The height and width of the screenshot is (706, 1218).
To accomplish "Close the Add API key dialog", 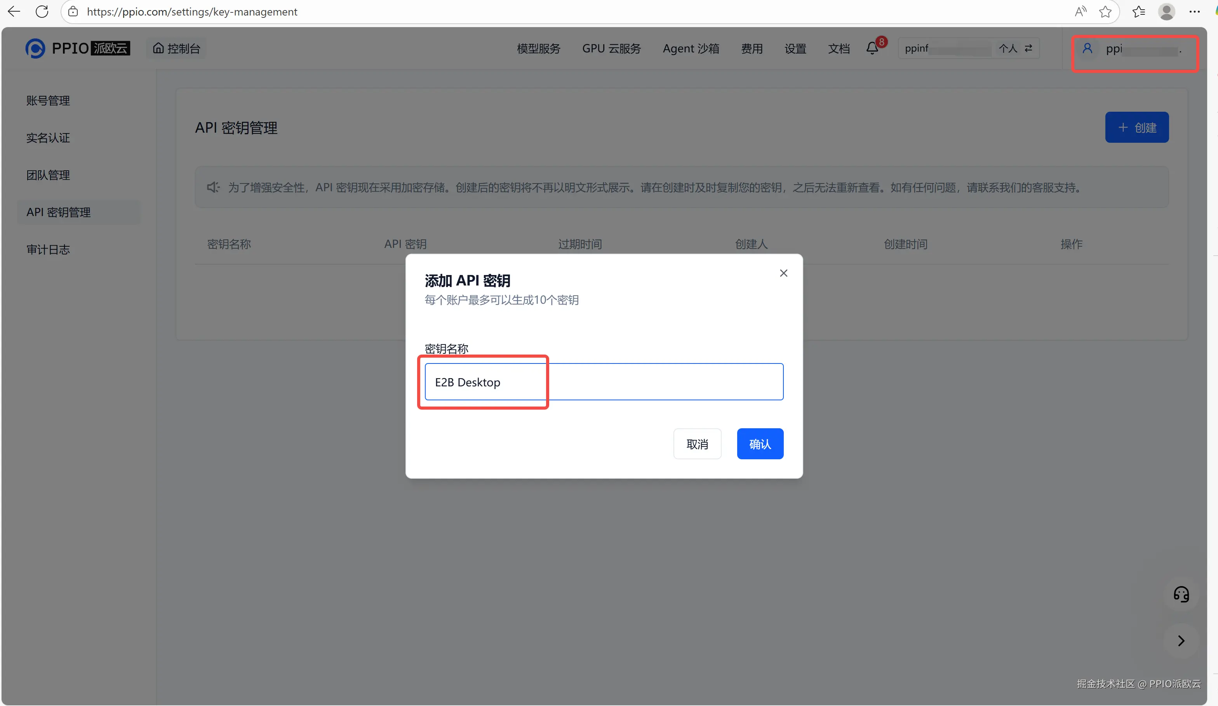I will click(783, 273).
